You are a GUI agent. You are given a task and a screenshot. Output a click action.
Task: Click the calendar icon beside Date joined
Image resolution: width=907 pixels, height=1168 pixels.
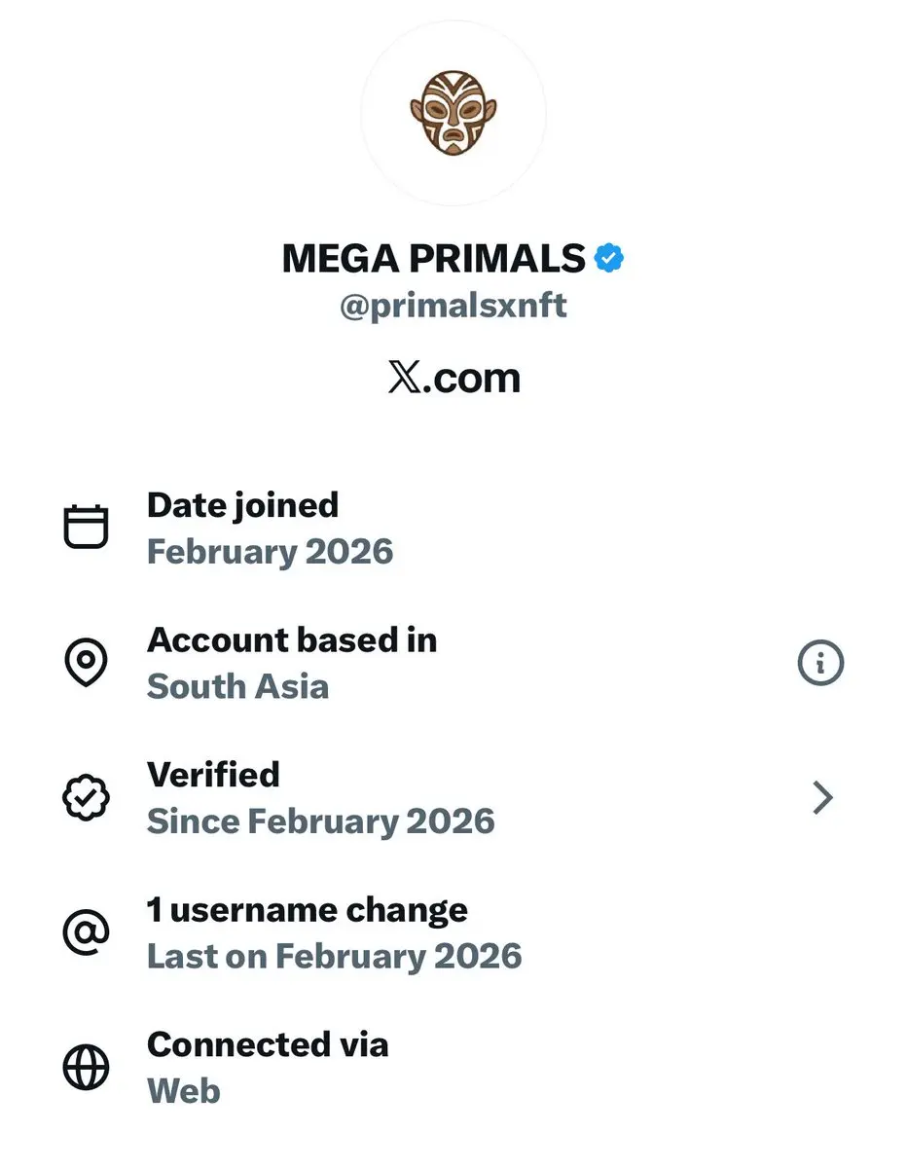click(86, 528)
